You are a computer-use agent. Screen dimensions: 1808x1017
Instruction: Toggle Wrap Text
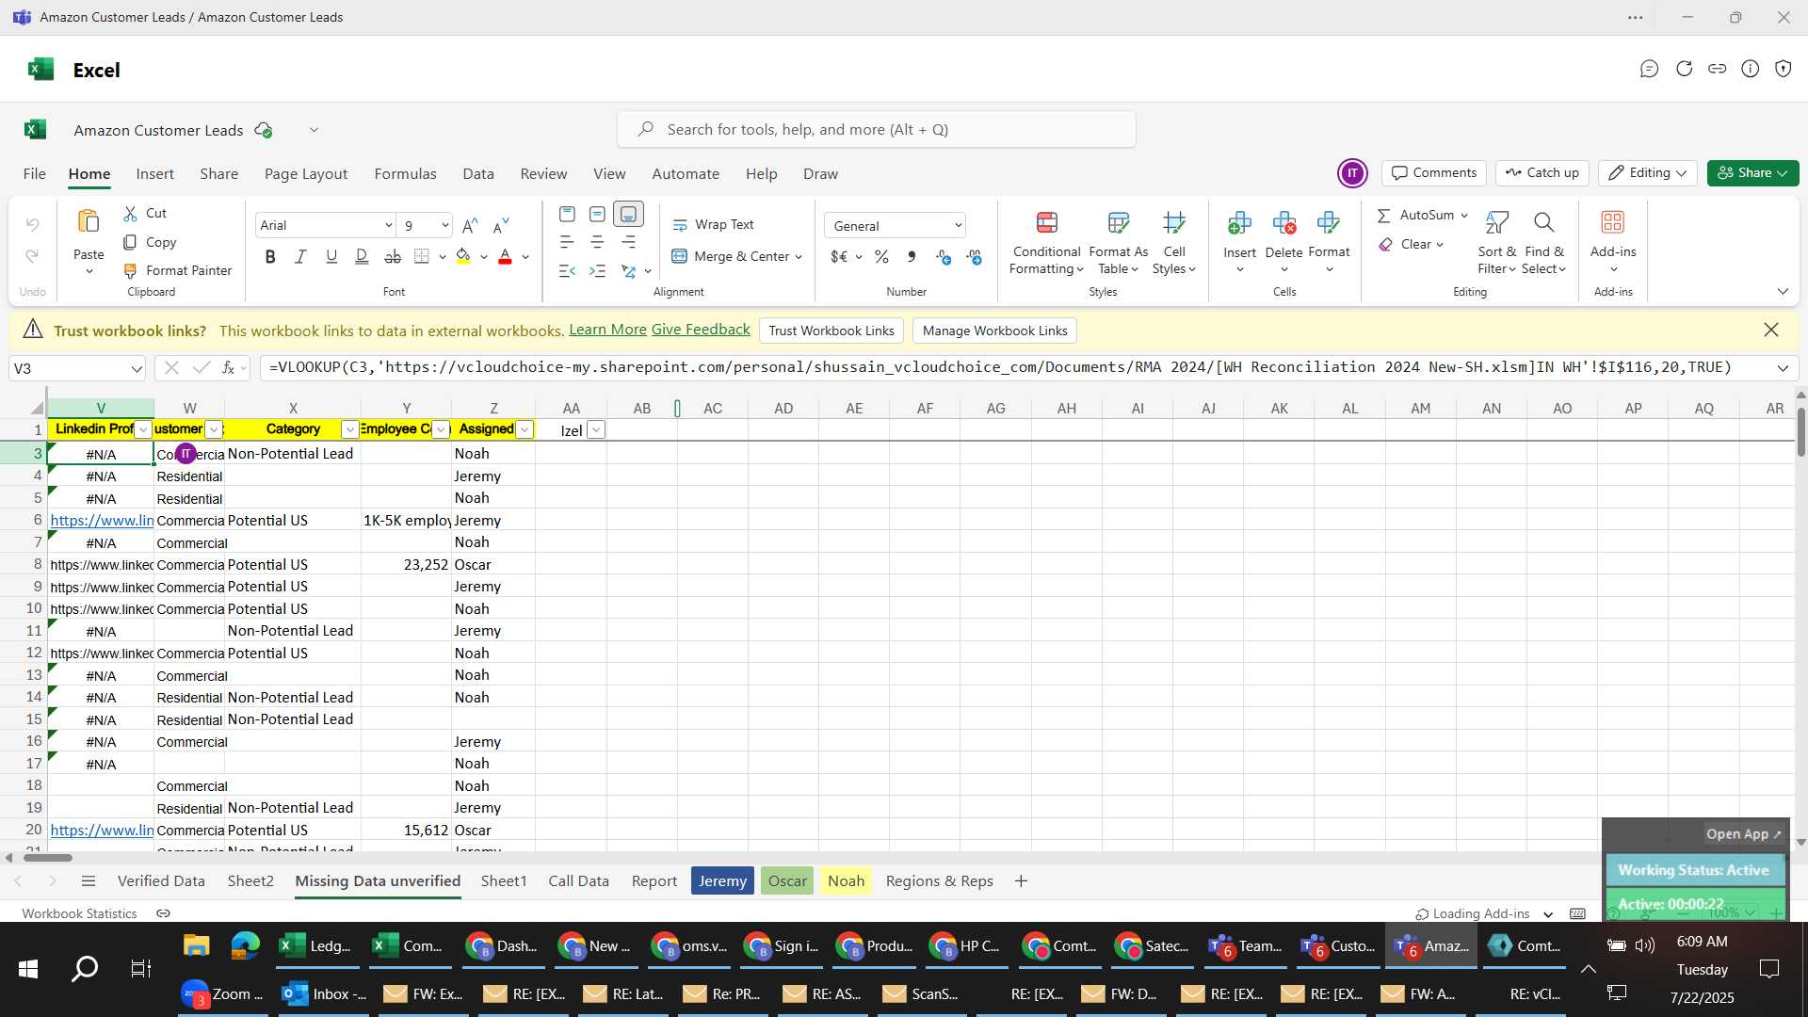pyautogui.click(x=713, y=225)
